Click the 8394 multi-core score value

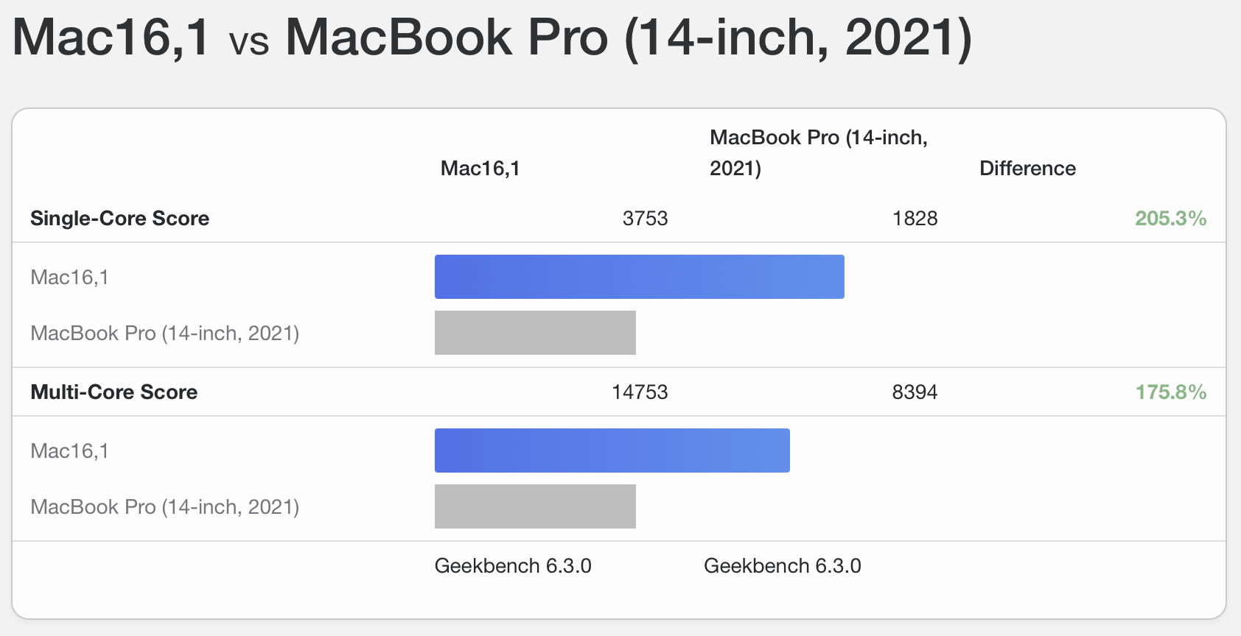(x=915, y=392)
